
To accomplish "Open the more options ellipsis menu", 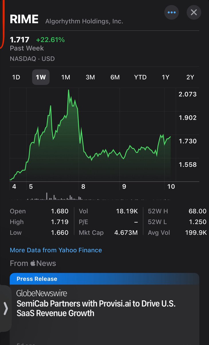I will click(x=172, y=12).
